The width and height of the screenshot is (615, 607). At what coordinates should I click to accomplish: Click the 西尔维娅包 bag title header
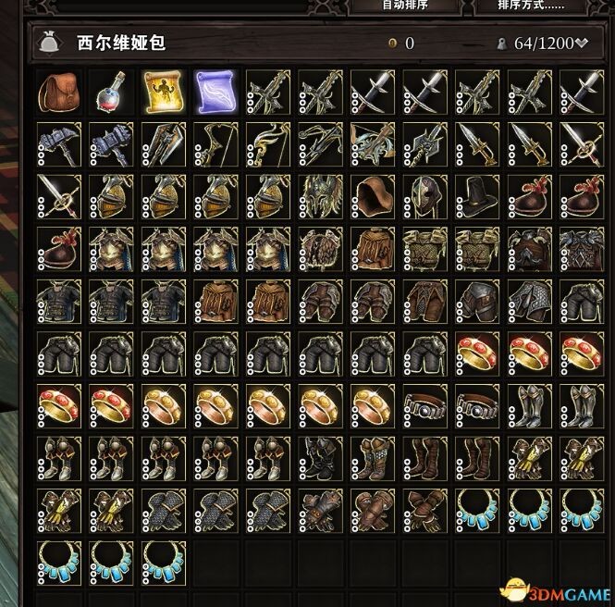click(x=121, y=43)
